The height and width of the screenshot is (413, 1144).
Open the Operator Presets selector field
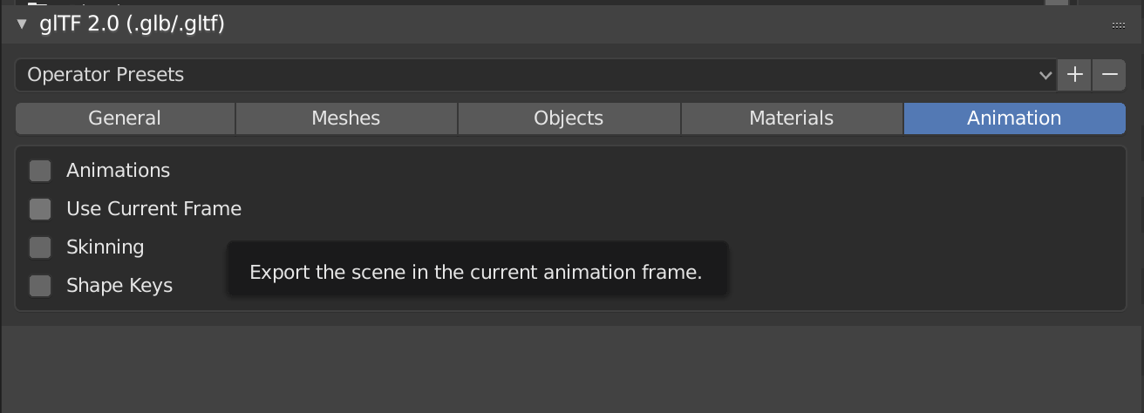tap(523, 75)
